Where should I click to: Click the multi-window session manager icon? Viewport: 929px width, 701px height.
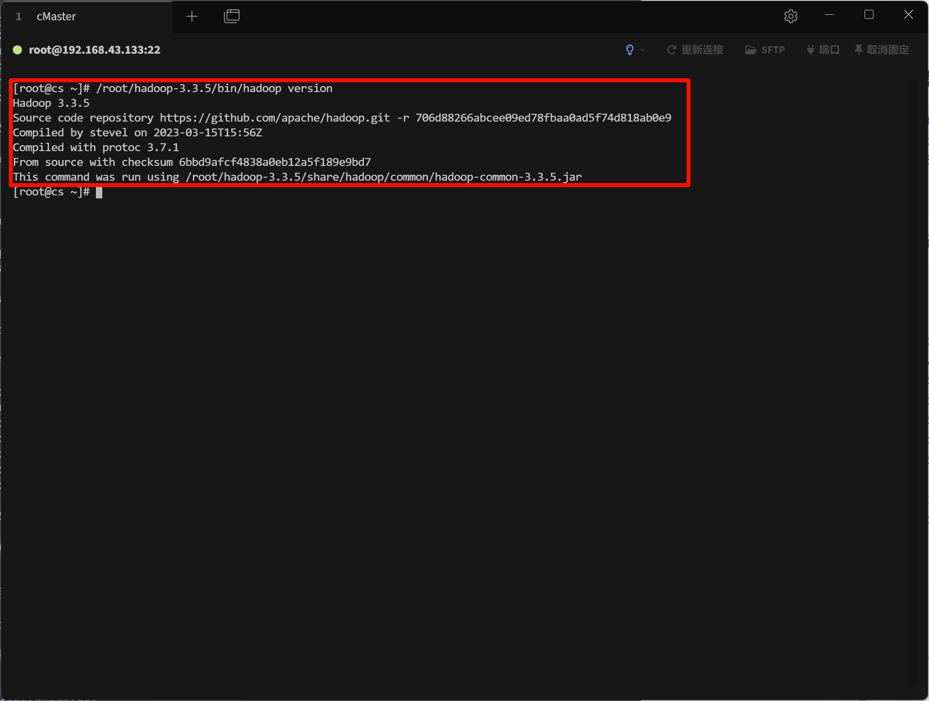click(x=232, y=17)
